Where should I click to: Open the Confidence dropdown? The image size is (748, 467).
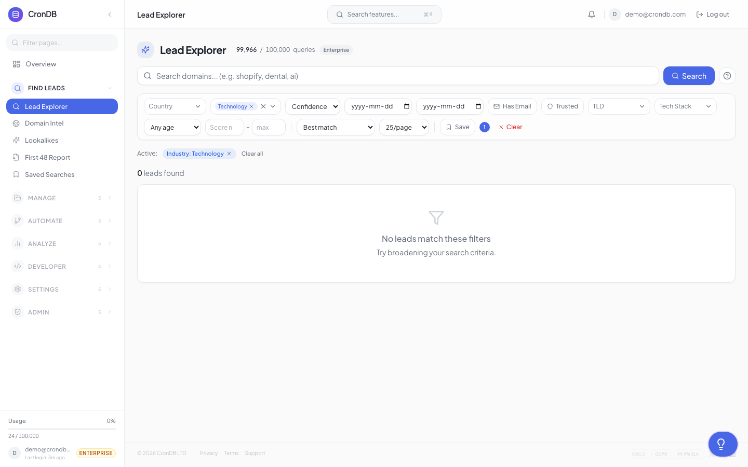pos(313,106)
